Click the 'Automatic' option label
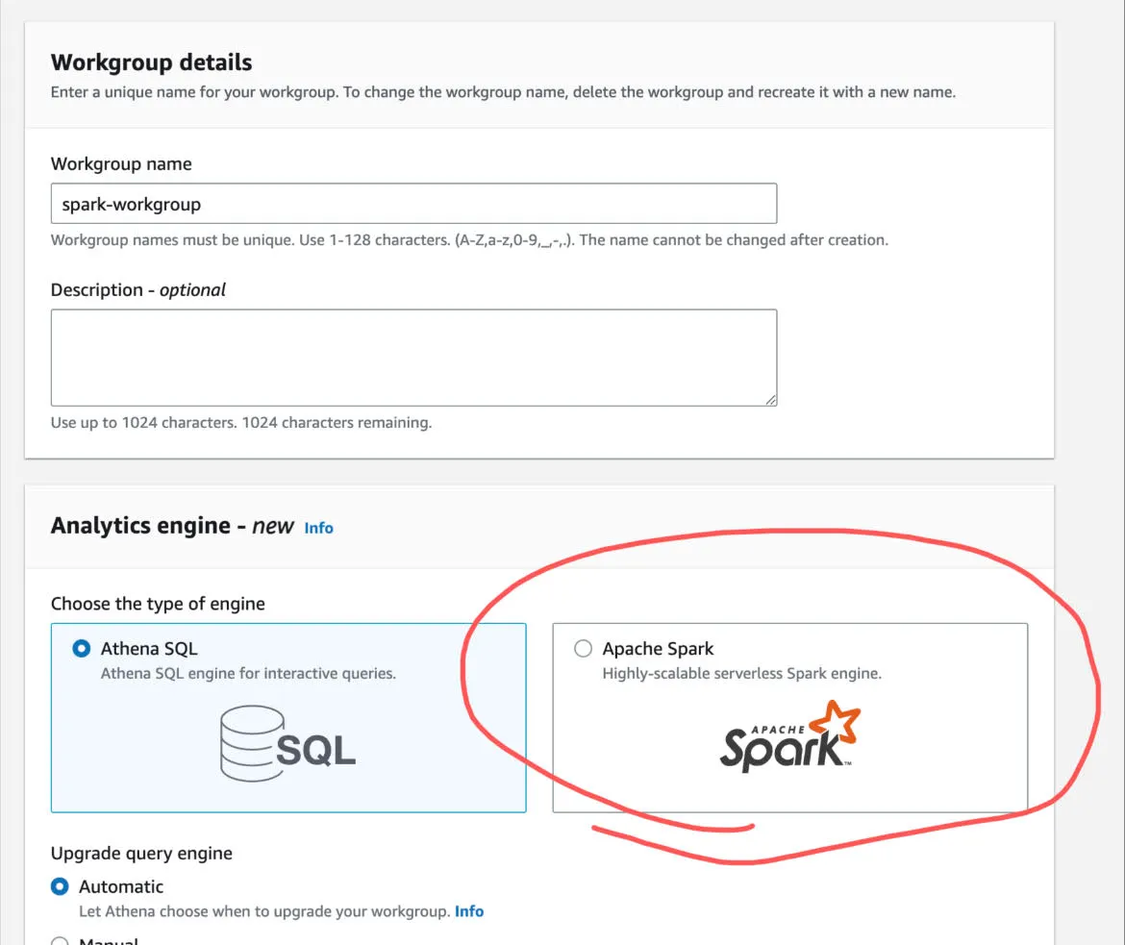The width and height of the screenshot is (1125, 945). (121, 886)
